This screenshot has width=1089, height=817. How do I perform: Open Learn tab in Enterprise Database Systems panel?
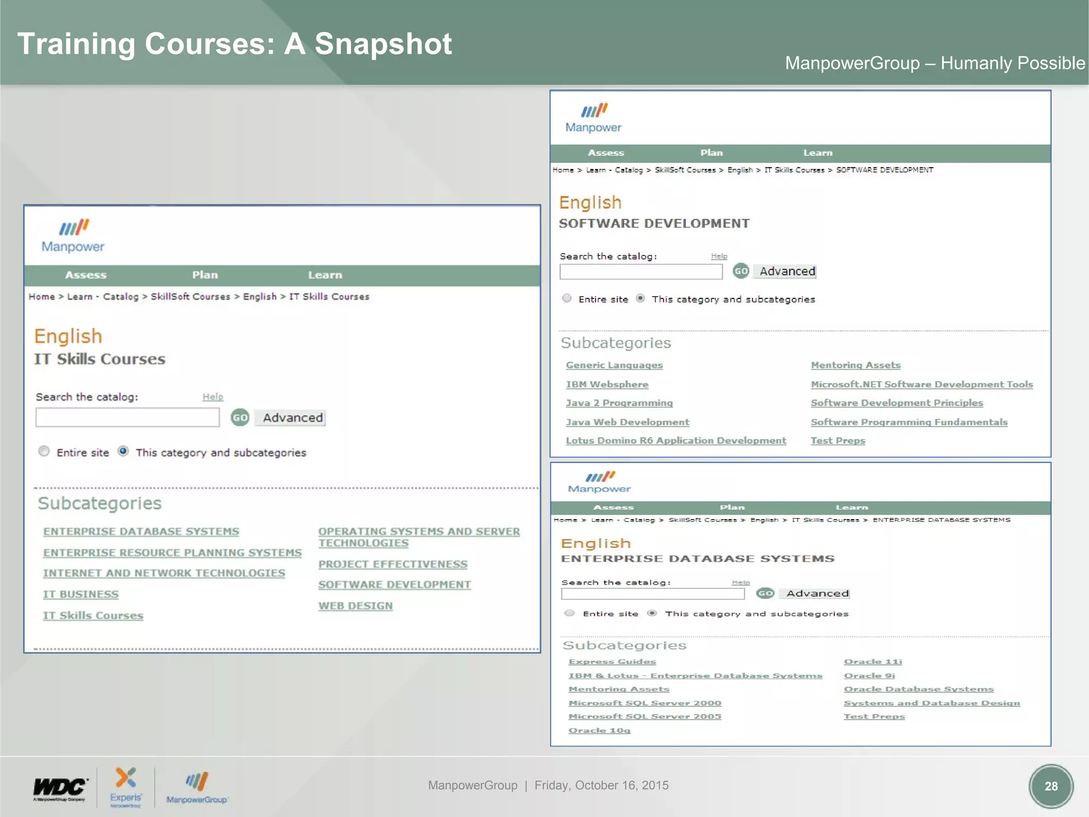pyautogui.click(x=851, y=507)
